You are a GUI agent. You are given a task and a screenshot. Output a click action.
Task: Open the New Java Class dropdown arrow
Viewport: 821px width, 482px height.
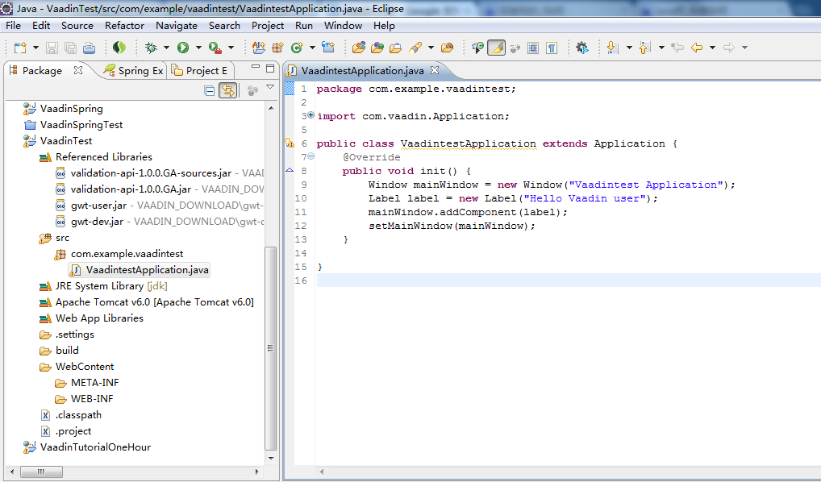[x=312, y=48]
